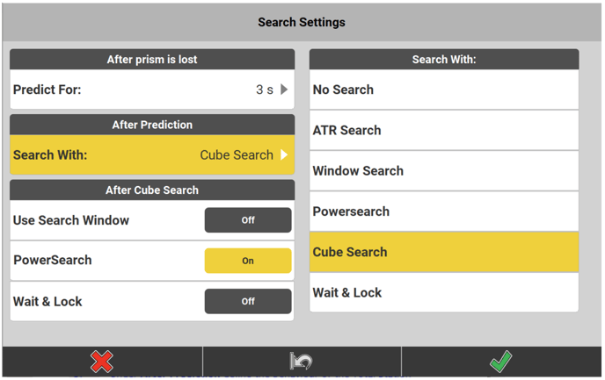The image size is (605, 380).
Task: Click the Search With: list header
Action: (x=444, y=60)
